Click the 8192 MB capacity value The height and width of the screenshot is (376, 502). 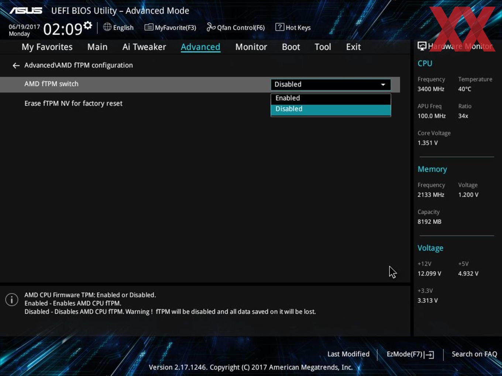pyautogui.click(x=429, y=222)
